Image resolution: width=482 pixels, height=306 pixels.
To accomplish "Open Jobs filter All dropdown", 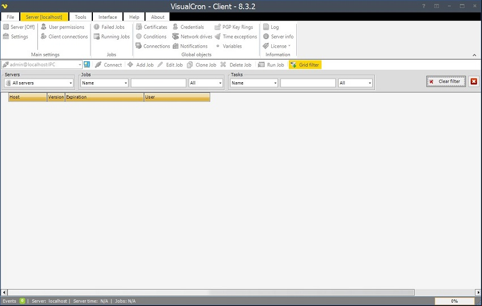I will pyautogui.click(x=206, y=83).
